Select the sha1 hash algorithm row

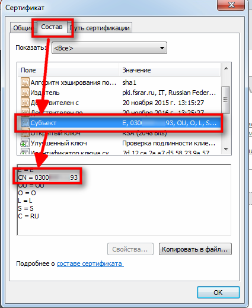click(119, 82)
